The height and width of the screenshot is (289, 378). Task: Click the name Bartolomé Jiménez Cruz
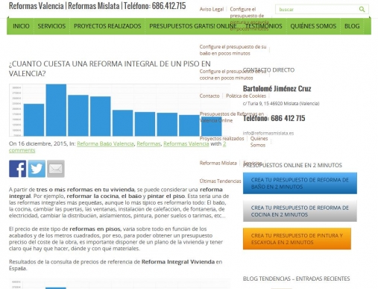point(277,88)
